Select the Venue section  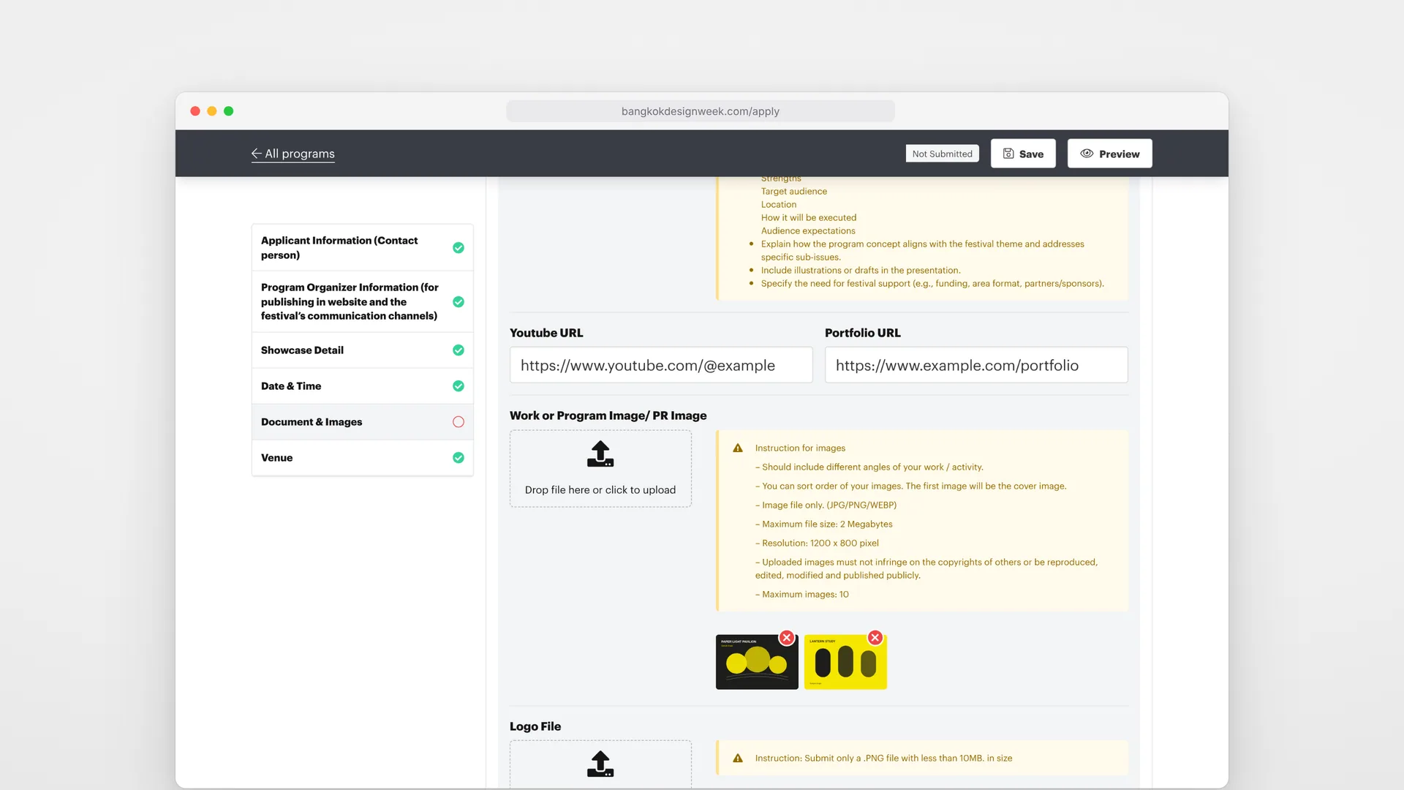362,458
